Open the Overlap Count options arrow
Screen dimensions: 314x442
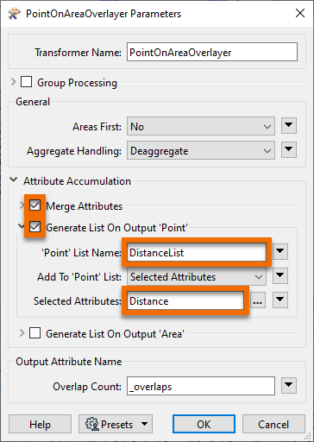point(289,385)
